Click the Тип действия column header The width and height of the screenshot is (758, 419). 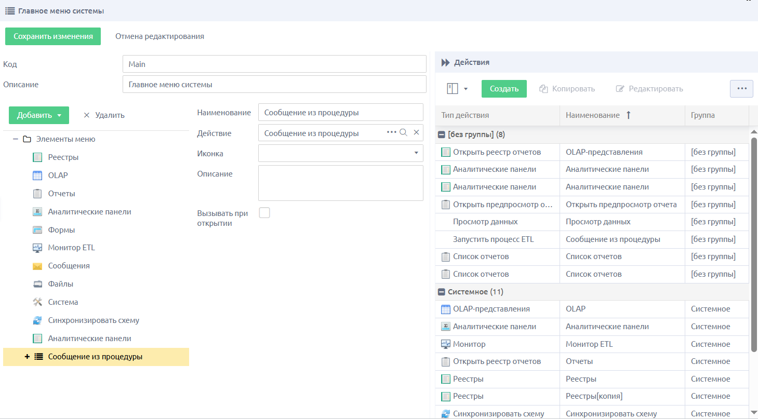(x=497, y=115)
